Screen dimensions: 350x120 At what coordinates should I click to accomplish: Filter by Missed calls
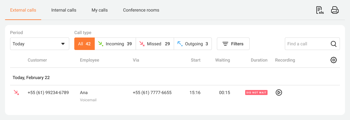tap(155, 44)
